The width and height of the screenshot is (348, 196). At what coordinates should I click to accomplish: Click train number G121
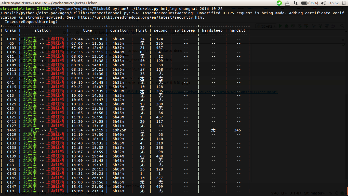(11, 104)
